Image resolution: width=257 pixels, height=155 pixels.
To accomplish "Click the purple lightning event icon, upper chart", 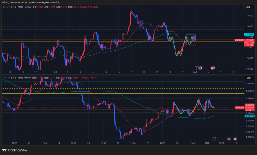I will point(197,68).
